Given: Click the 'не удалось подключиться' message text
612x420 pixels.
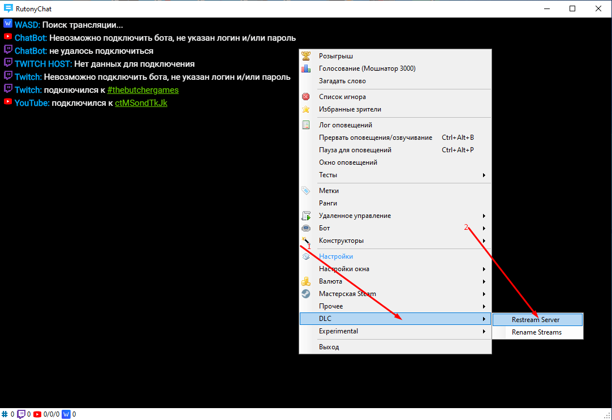Looking at the screenshot, I should coord(101,51).
